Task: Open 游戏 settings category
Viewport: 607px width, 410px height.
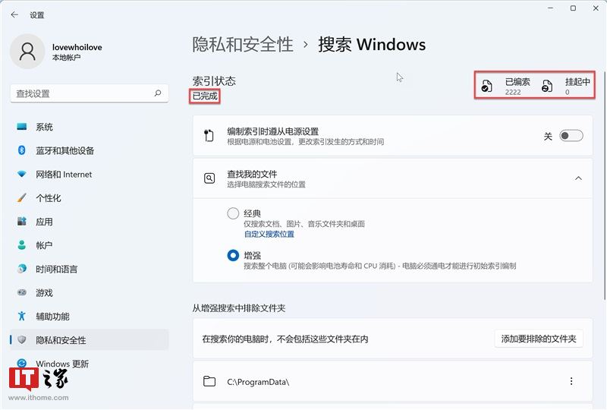Action: click(x=89, y=292)
